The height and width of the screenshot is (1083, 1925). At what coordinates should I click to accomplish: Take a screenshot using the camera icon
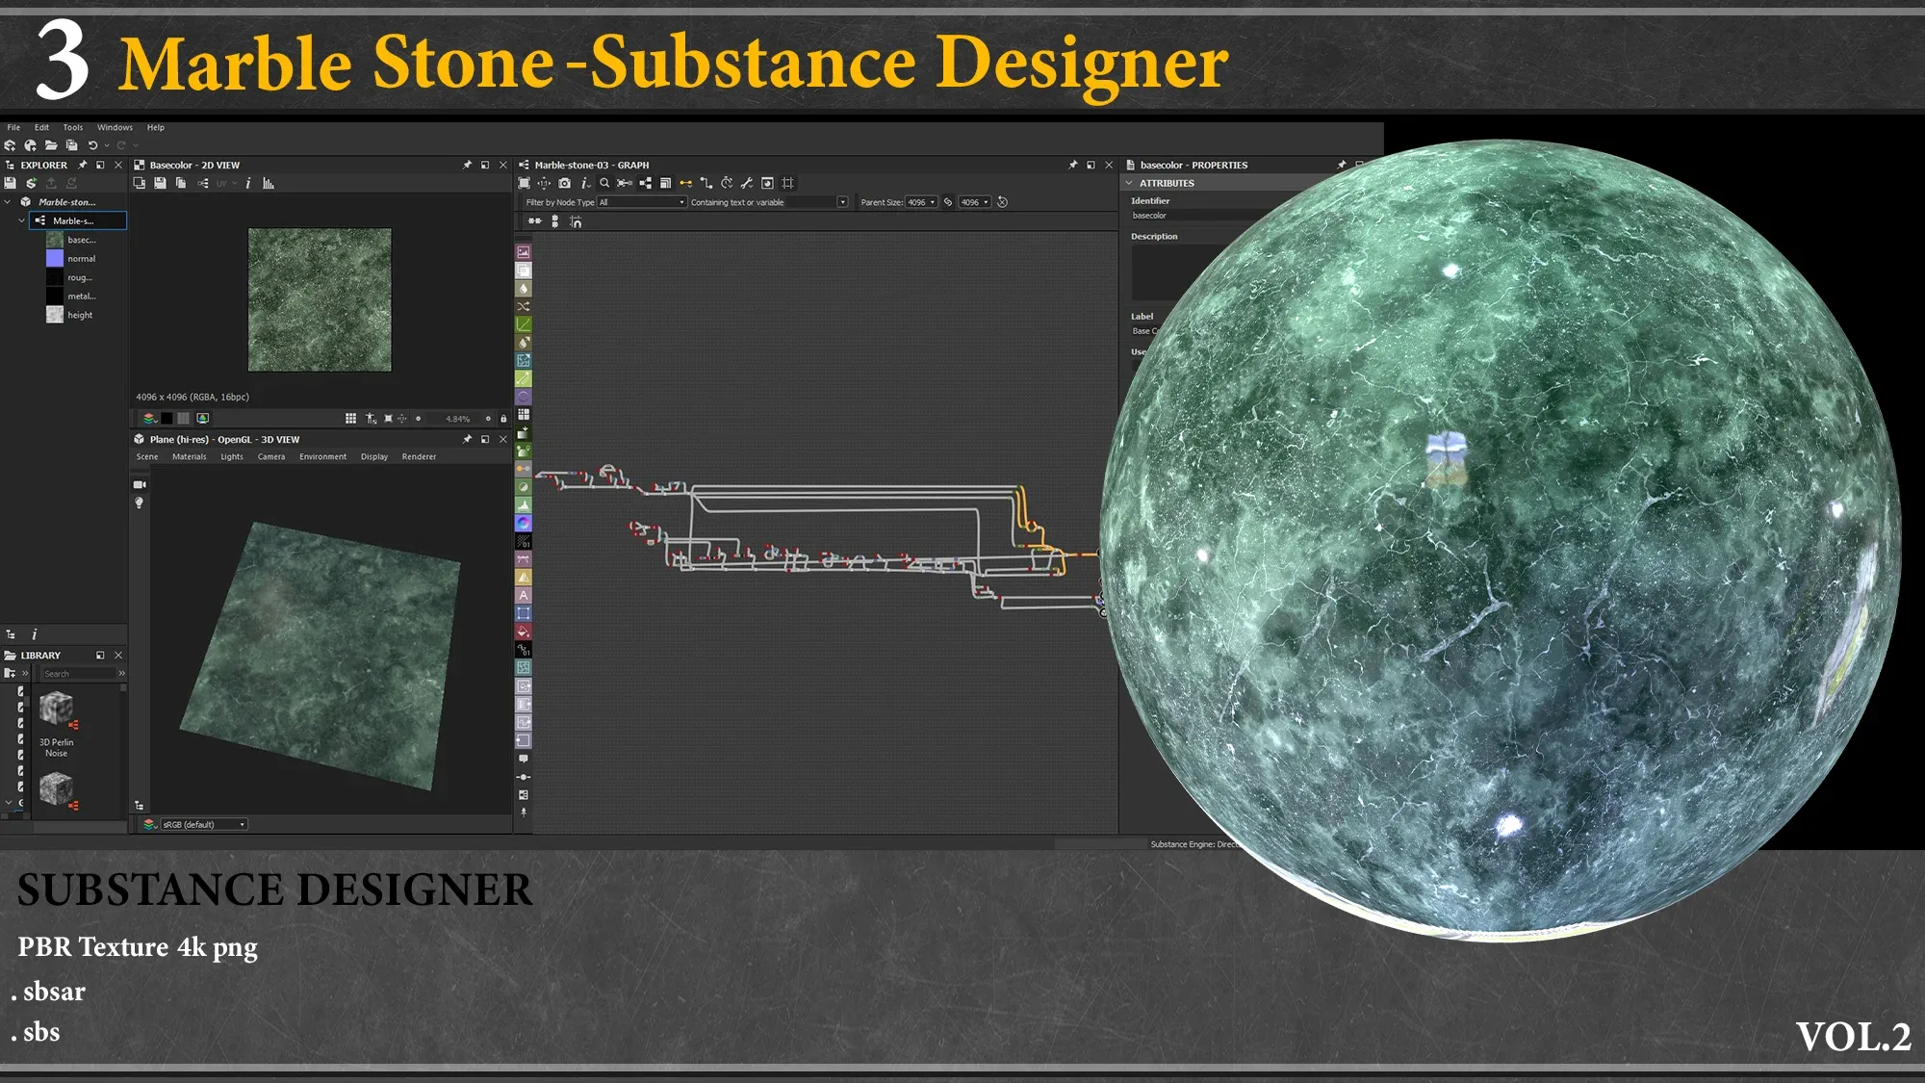pyautogui.click(x=565, y=183)
